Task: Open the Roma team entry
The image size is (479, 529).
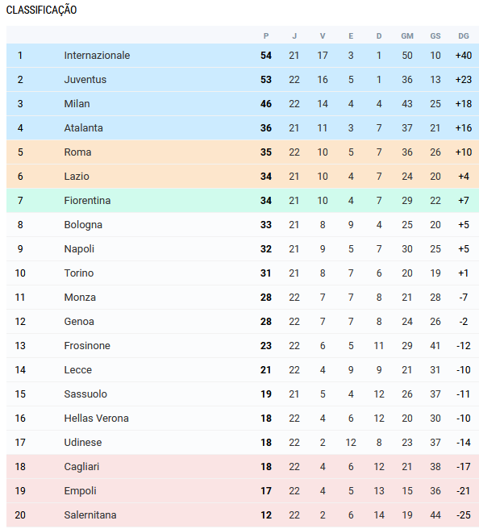Action: 77,152
